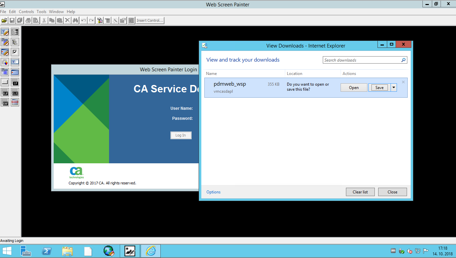The image size is (456, 258).
Task: Open the Windows Start button
Action: click(7, 251)
